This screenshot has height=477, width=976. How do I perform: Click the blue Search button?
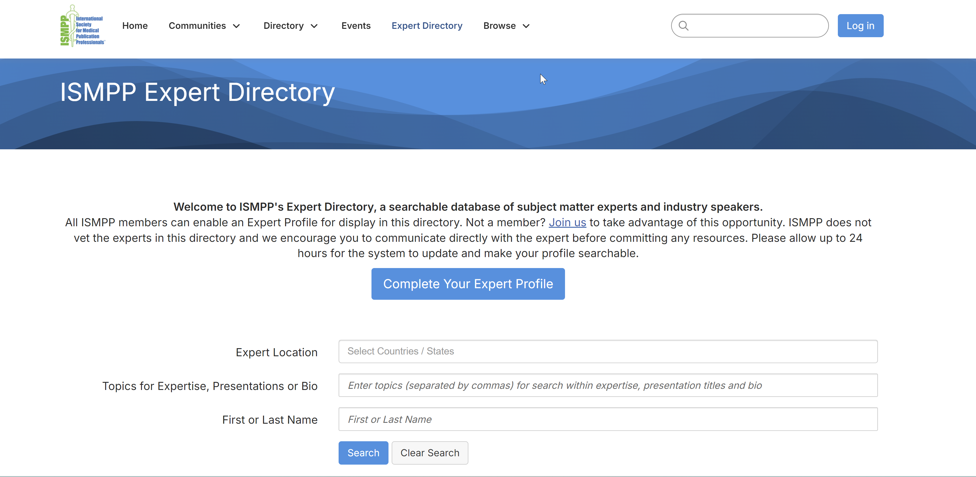363,453
